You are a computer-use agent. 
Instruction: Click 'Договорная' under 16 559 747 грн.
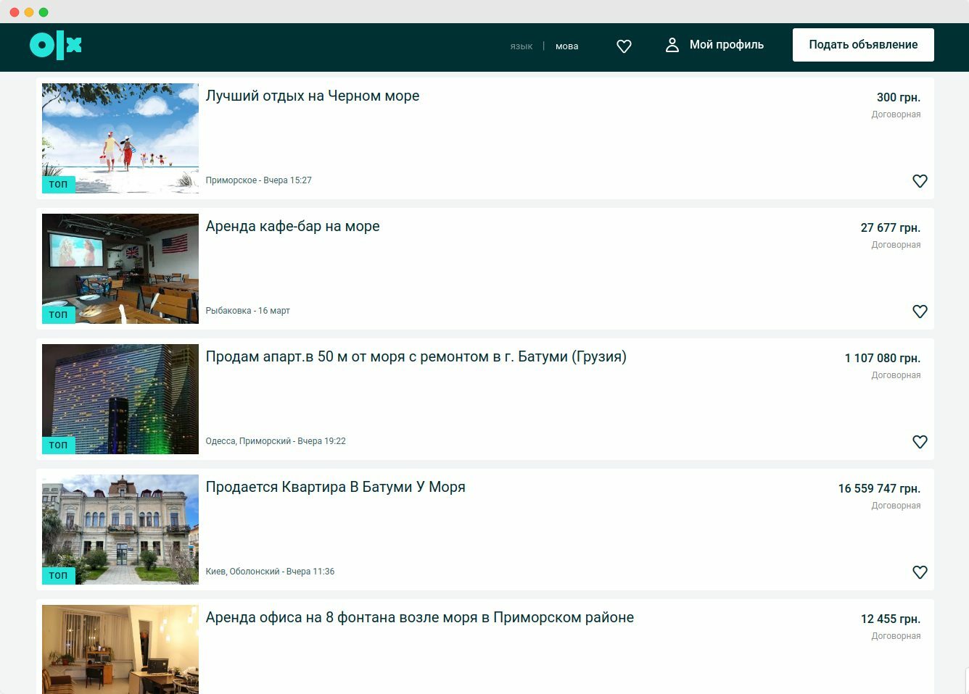coord(896,506)
